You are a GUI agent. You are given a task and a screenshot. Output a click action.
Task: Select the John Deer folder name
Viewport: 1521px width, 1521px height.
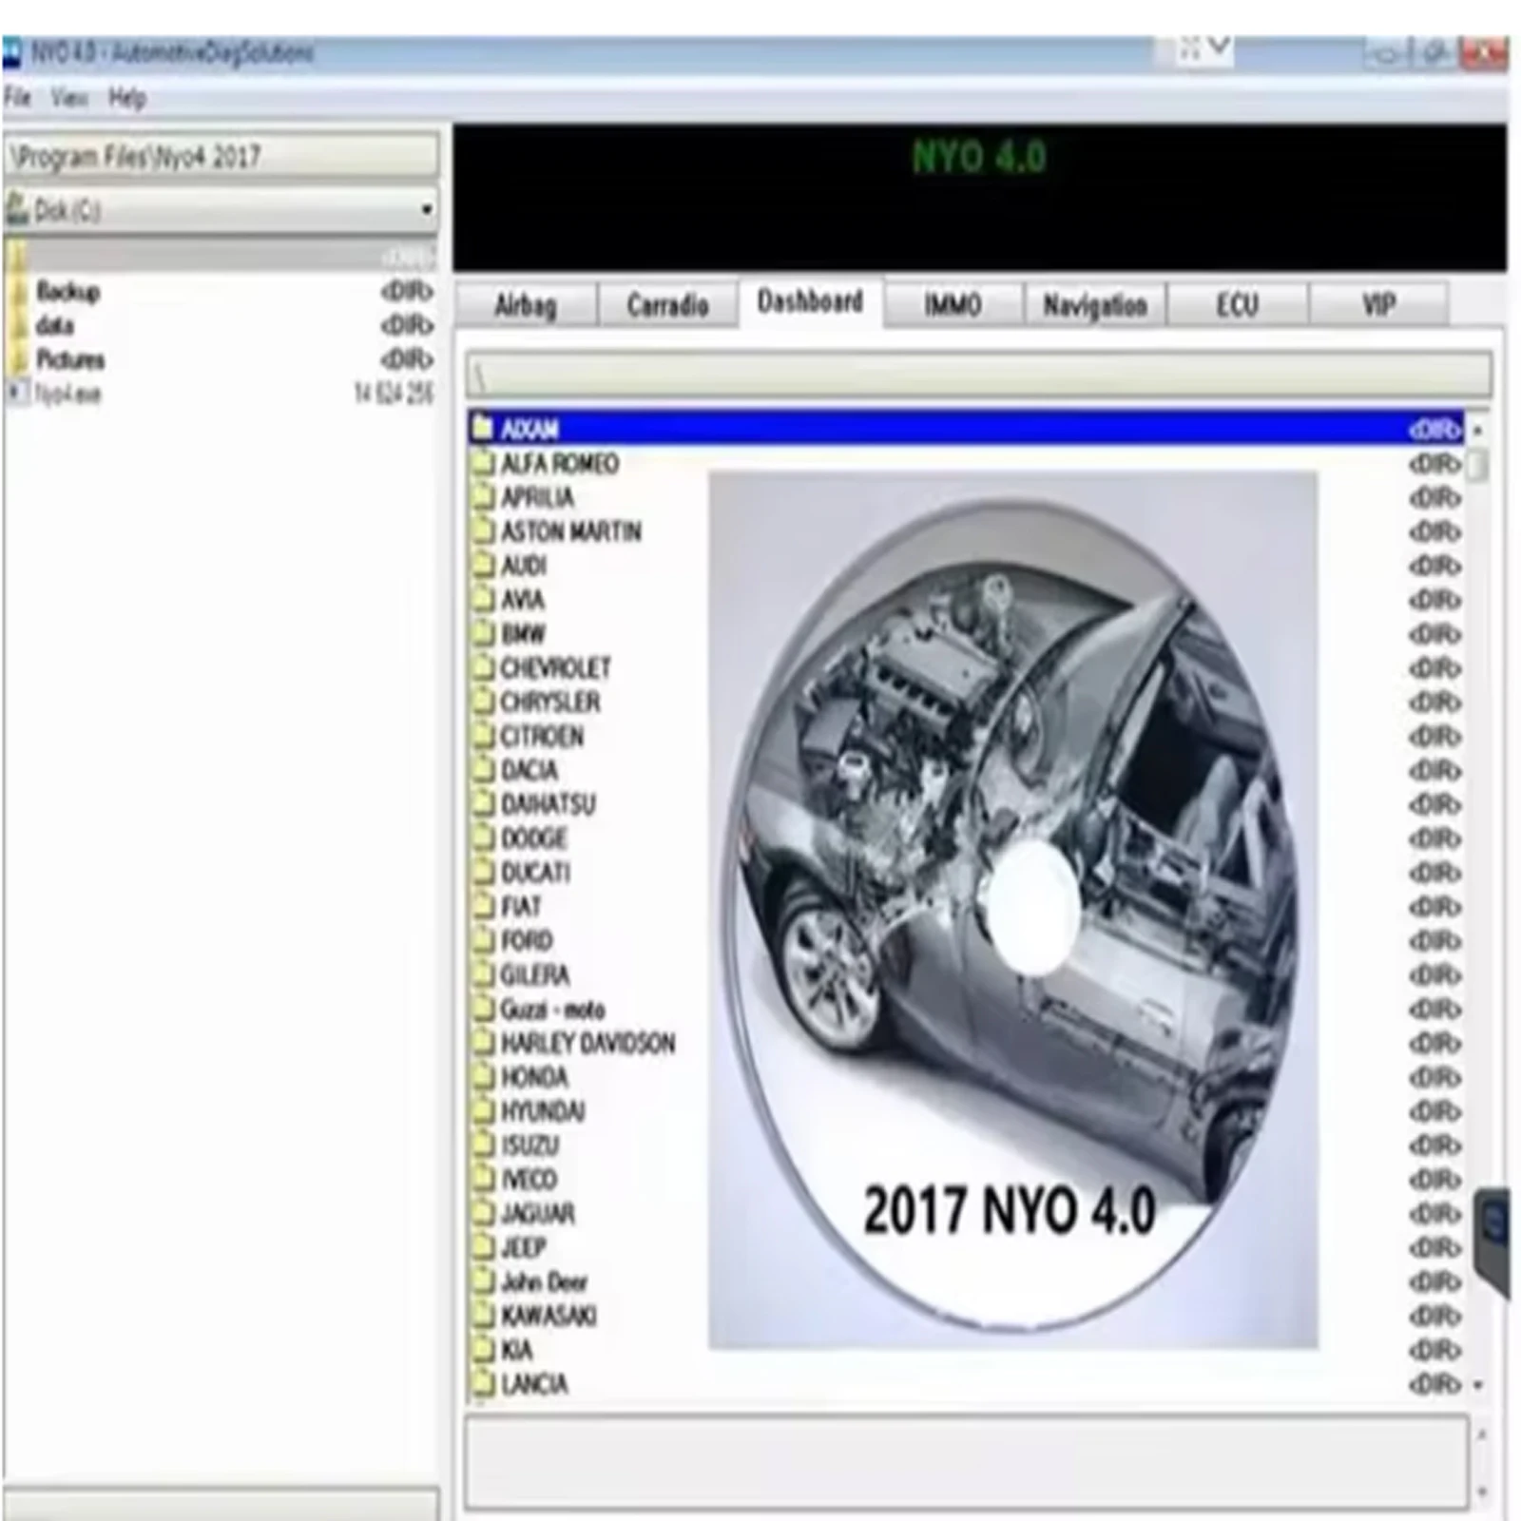pos(544,1281)
